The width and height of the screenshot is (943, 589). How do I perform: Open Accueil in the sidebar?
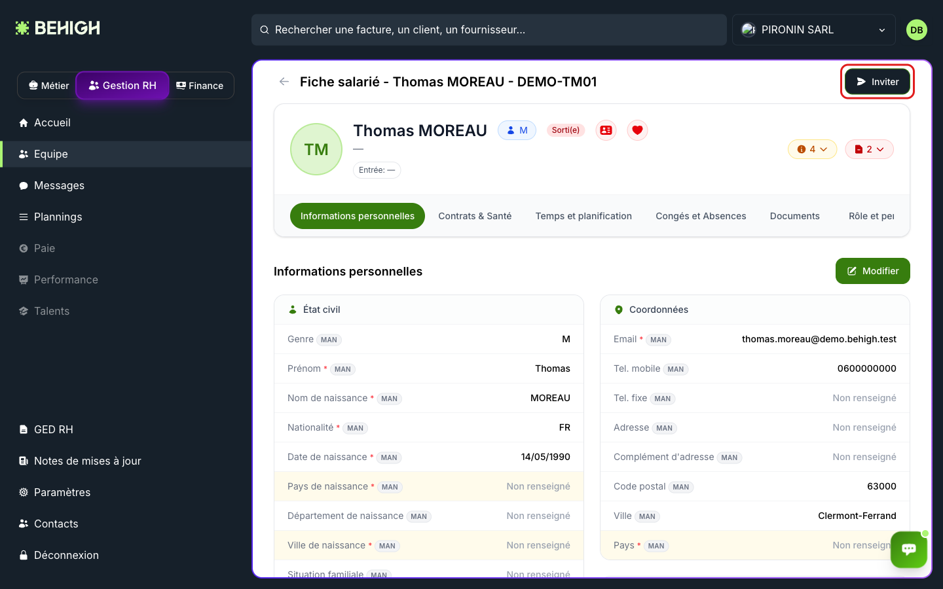pyautogui.click(x=126, y=122)
